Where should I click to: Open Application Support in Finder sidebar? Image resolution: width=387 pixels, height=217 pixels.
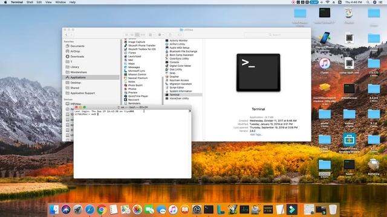(82, 93)
